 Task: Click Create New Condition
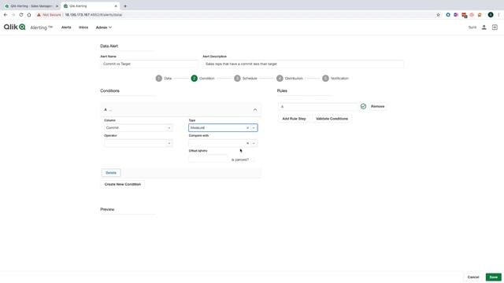point(123,184)
